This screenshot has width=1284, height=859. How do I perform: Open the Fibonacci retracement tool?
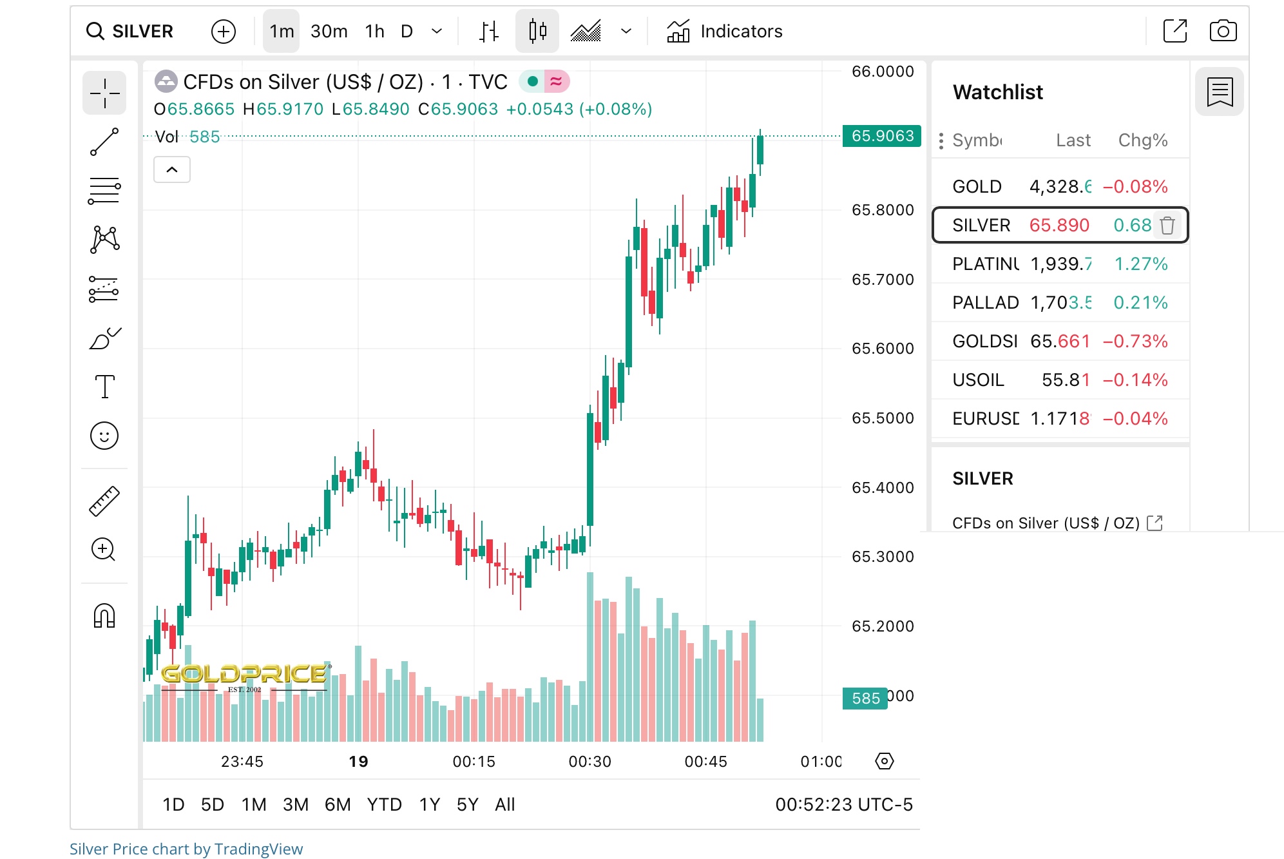pyautogui.click(x=104, y=191)
